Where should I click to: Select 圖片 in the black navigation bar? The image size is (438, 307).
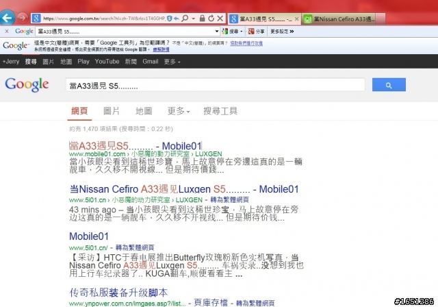(x=49, y=62)
